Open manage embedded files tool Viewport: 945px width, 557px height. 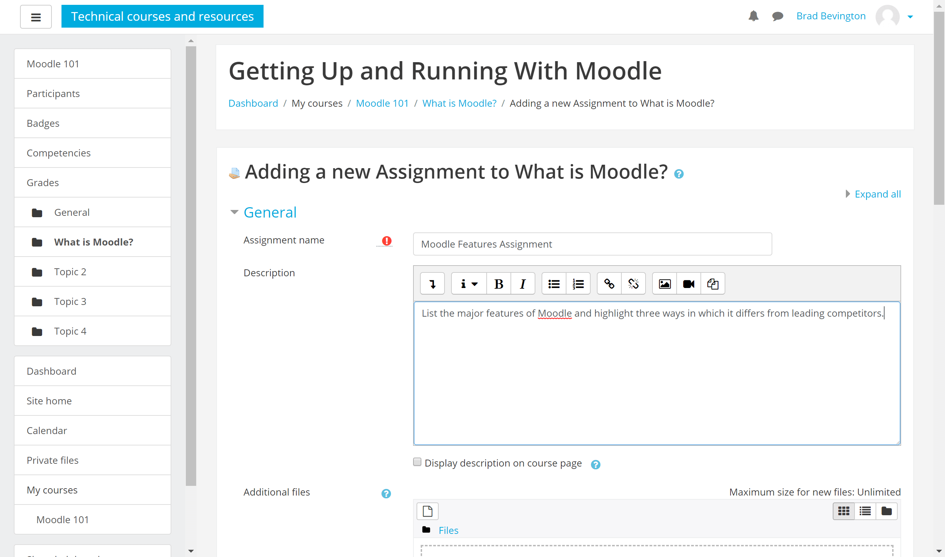tap(713, 284)
